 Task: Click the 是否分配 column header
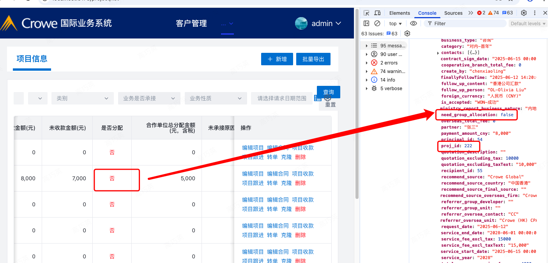click(112, 128)
